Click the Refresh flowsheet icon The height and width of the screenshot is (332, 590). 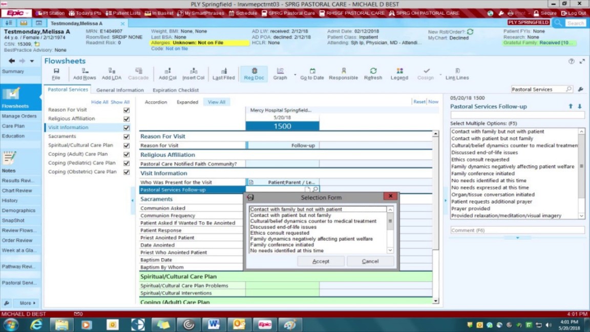coord(373,74)
